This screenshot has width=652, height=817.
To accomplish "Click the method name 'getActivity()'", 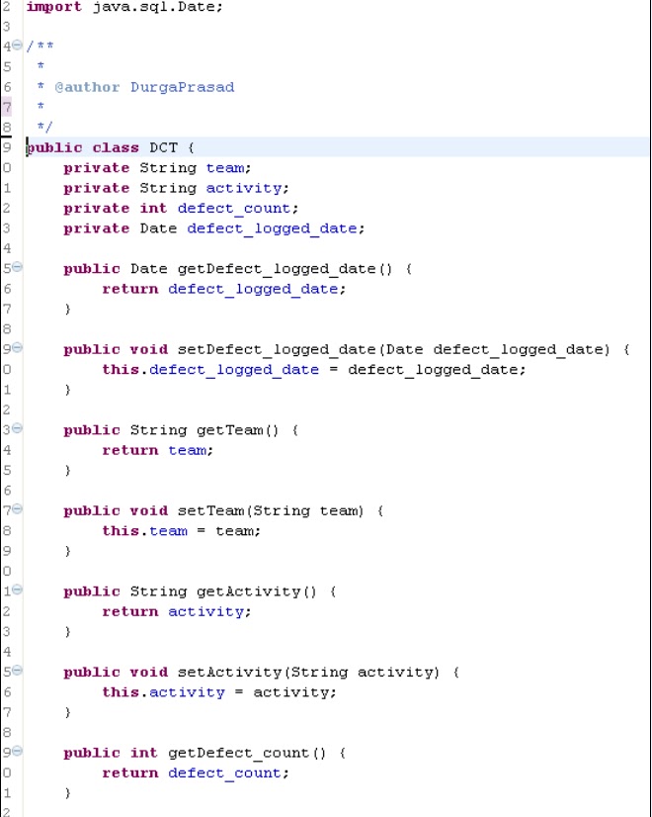I will [x=257, y=591].
